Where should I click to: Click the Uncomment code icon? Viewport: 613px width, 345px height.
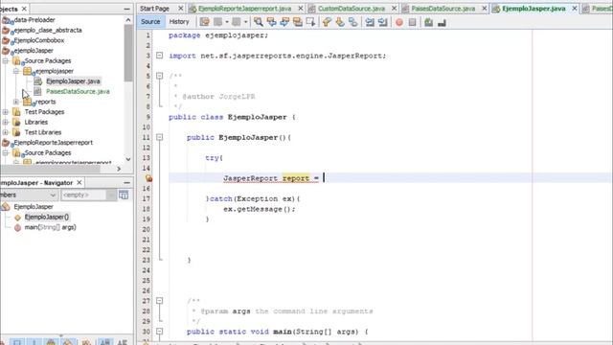click(x=443, y=22)
